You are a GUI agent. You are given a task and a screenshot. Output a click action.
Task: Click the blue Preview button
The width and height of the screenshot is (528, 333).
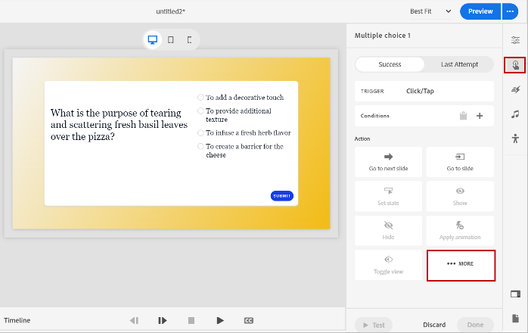(480, 11)
